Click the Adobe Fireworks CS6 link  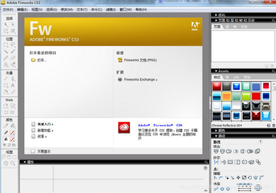tap(160, 125)
